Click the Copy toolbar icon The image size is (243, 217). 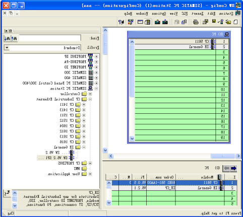coord(185,22)
